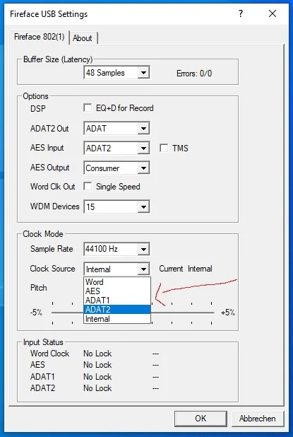Open the AES Output dropdown
Screen dimensions: 293x437
143,168
